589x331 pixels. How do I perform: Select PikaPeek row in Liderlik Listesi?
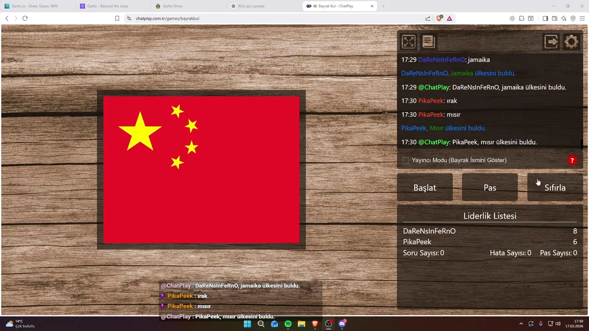[490, 242]
